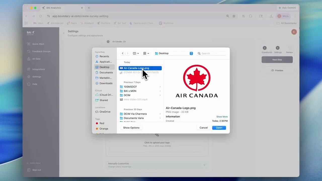Viewport: 322px width, 181px height.
Task: Click the browser zoom magnifier icon
Action: point(228,16)
